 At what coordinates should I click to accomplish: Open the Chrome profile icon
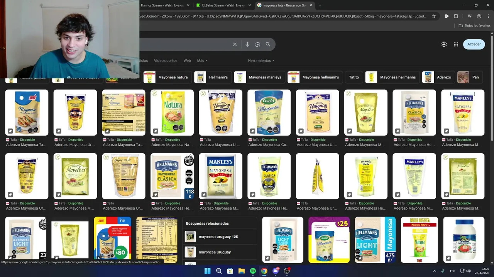[x=479, y=16]
